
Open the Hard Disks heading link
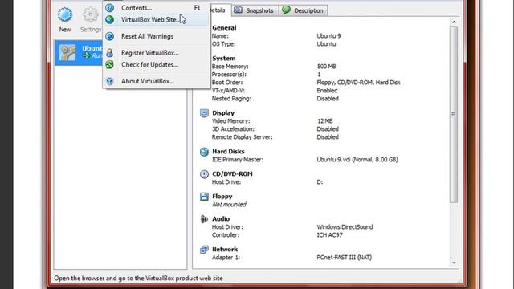coord(228,152)
